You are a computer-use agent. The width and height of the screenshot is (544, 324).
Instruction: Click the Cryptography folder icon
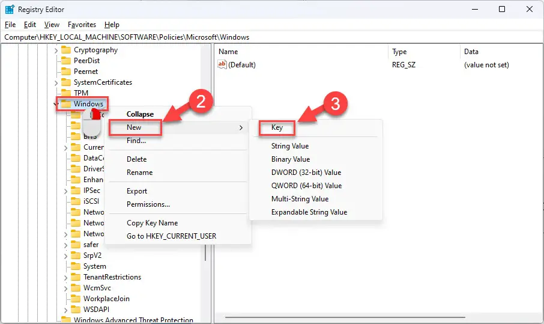(66, 50)
